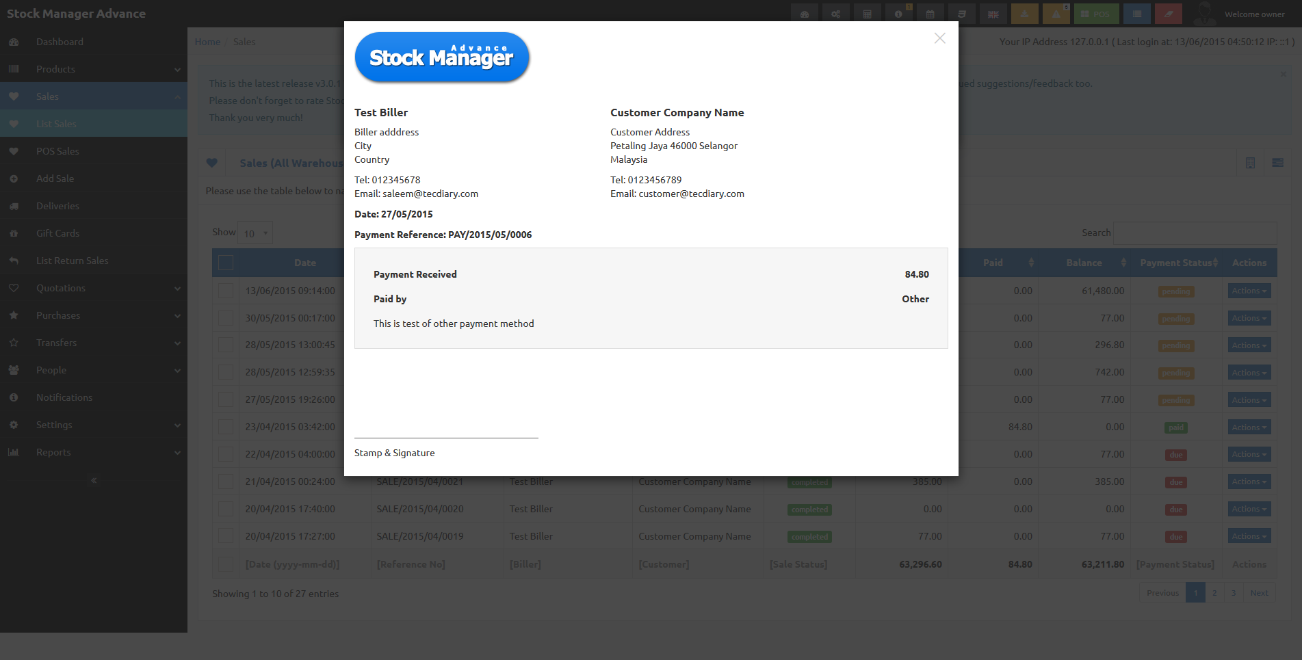The width and height of the screenshot is (1302, 660).
Task: Open the Show entries count dropdown
Action: (255, 233)
